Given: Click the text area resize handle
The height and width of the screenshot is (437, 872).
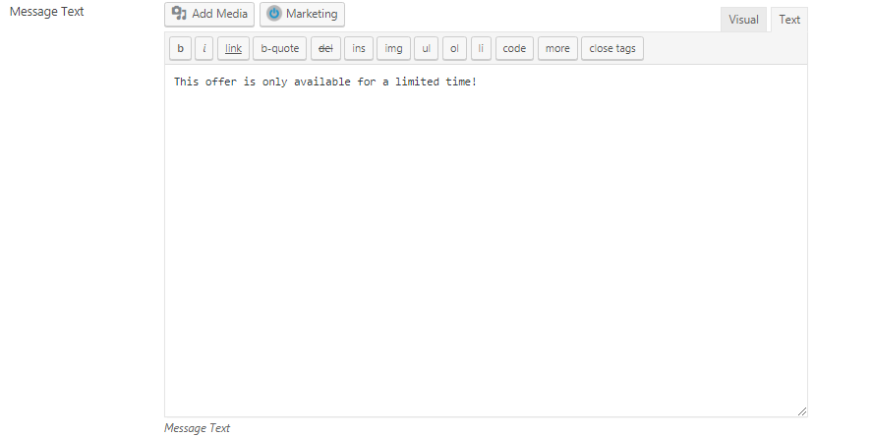Looking at the screenshot, I should point(801,410).
